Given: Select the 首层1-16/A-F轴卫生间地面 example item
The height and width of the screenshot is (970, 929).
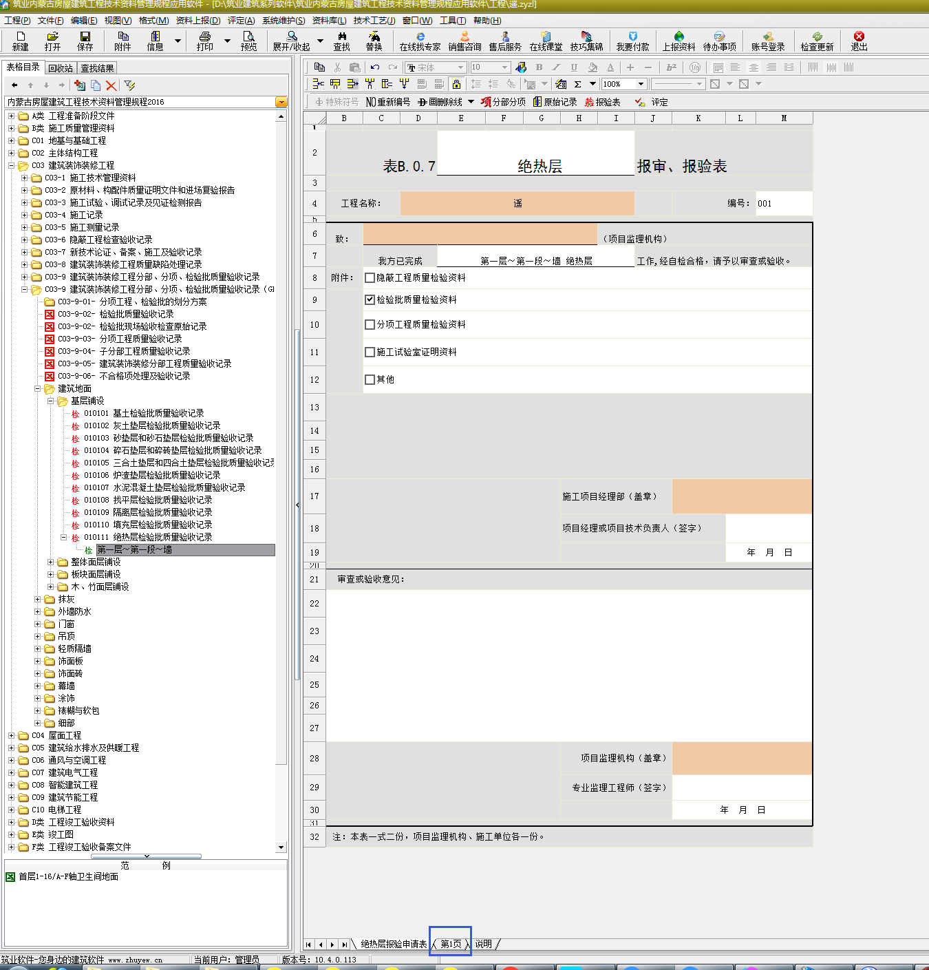Looking at the screenshot, I should coord(68,877).
